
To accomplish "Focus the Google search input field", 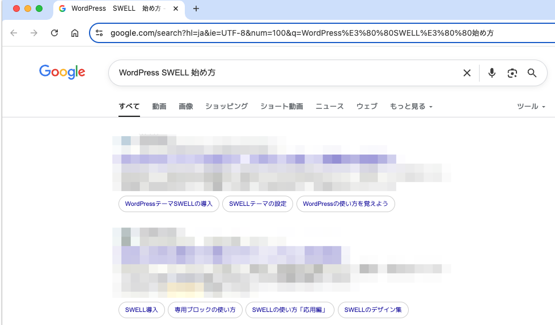I will (x=283, y=73).
